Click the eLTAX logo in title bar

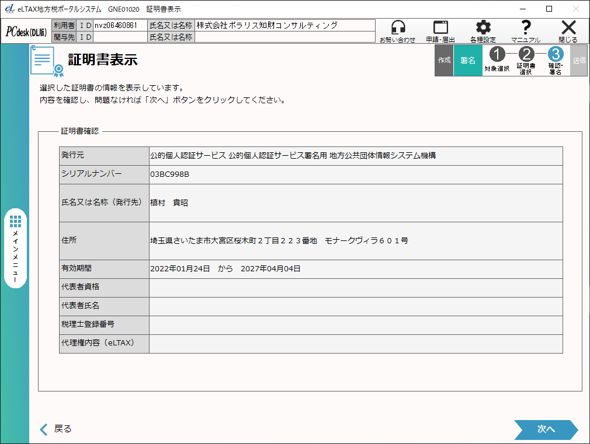10,9
